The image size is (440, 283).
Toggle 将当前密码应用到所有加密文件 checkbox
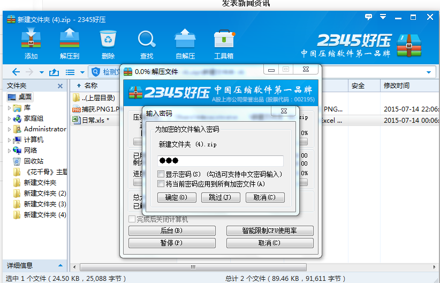click(x=161, y=184)
